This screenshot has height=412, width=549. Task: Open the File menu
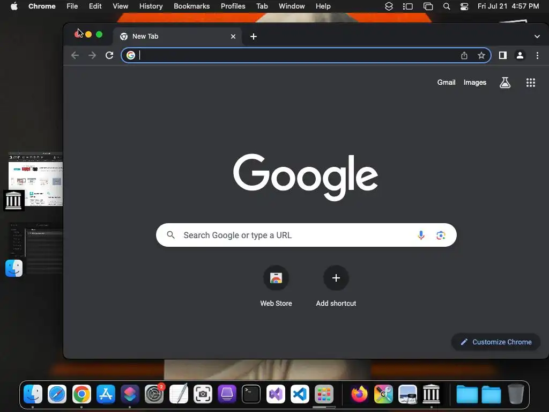pos(72,6)
